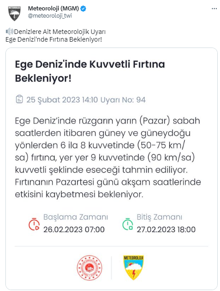220x291 pixels.
Task: Click the green end timer icon
Action: 128,224
